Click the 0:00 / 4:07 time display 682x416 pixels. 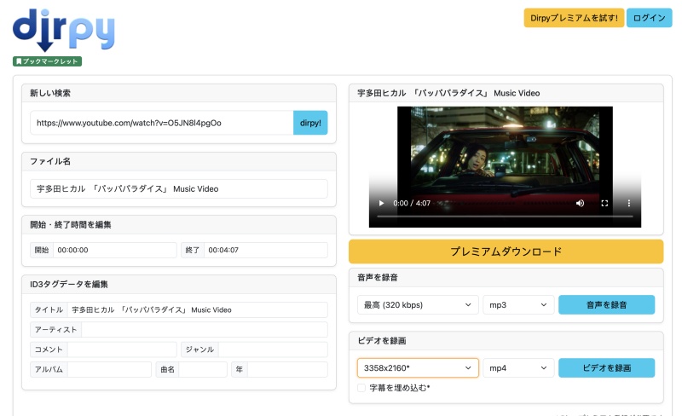pyautogui.click(x=412, y=203)
